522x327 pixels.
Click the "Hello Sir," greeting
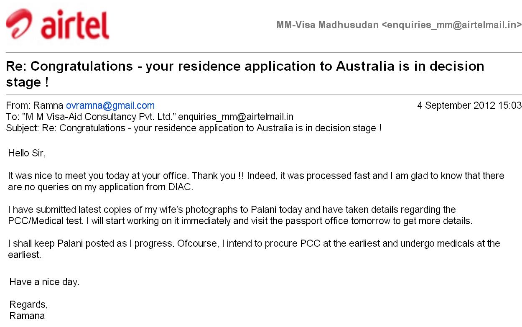click(x=27, y=153)
